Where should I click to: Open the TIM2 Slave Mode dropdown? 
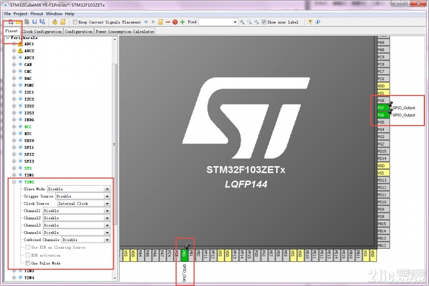click(x=79, y=189)
